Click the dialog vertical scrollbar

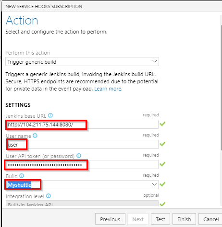coord(221,88)
